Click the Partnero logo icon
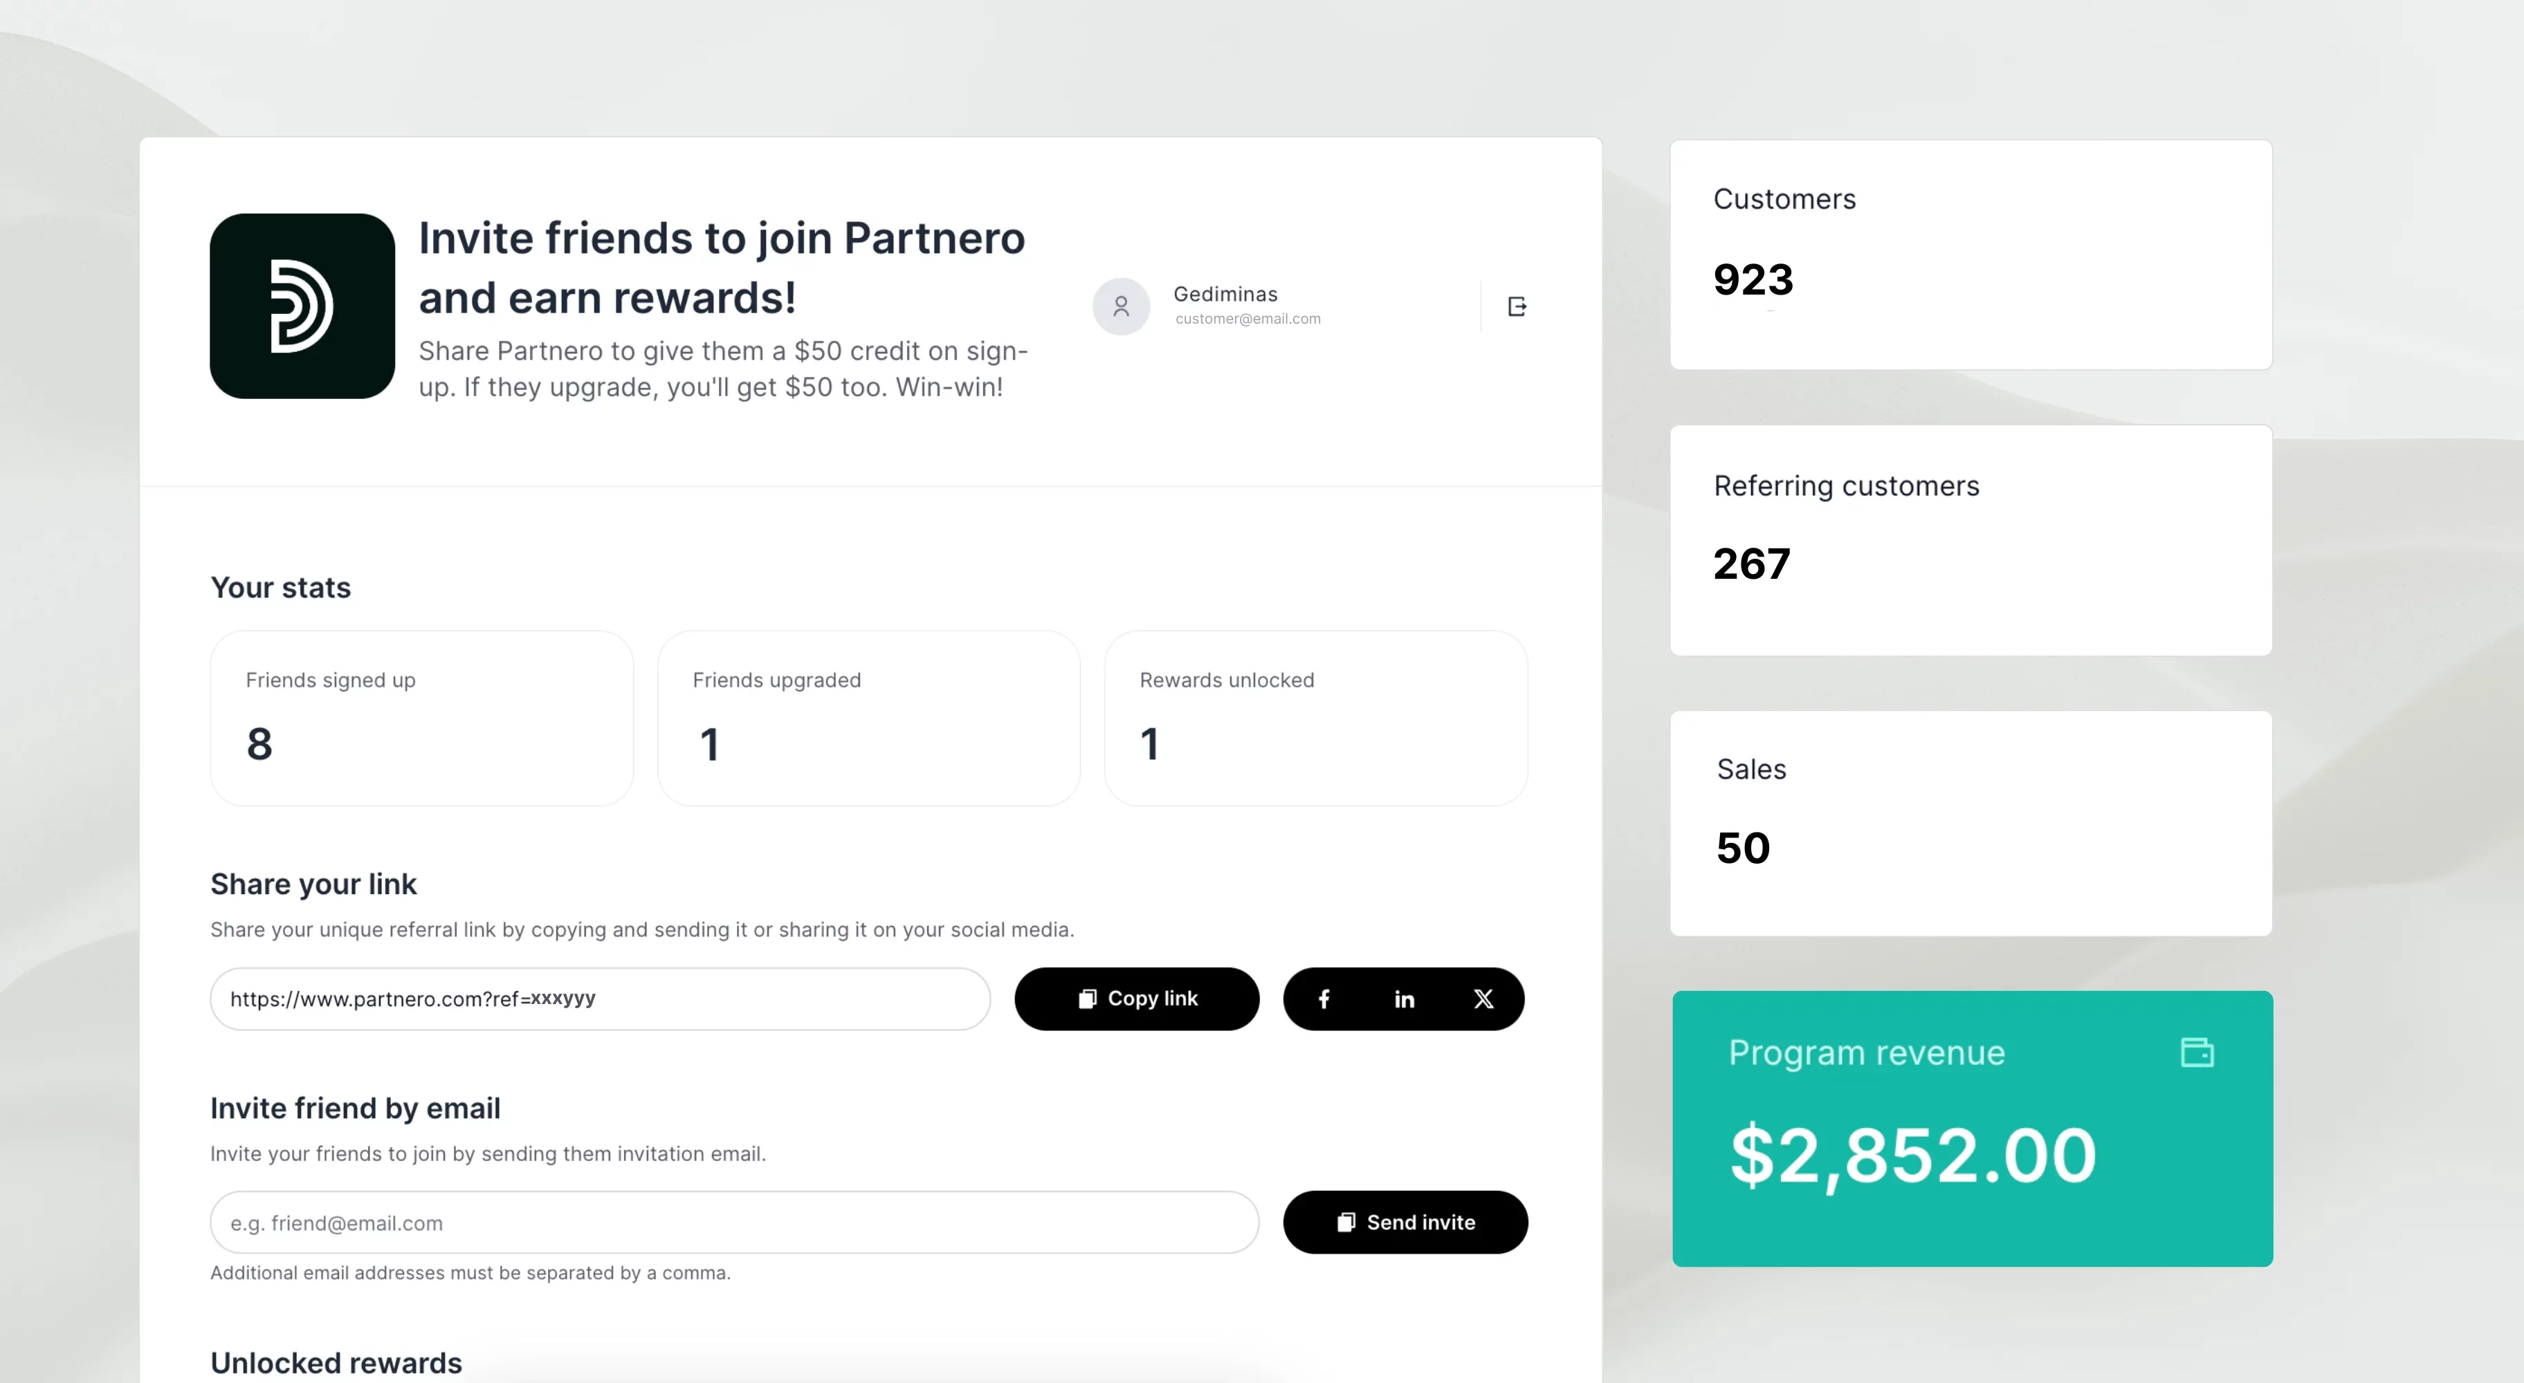This screenshot has height=1383, width=2524. [302, 306]
